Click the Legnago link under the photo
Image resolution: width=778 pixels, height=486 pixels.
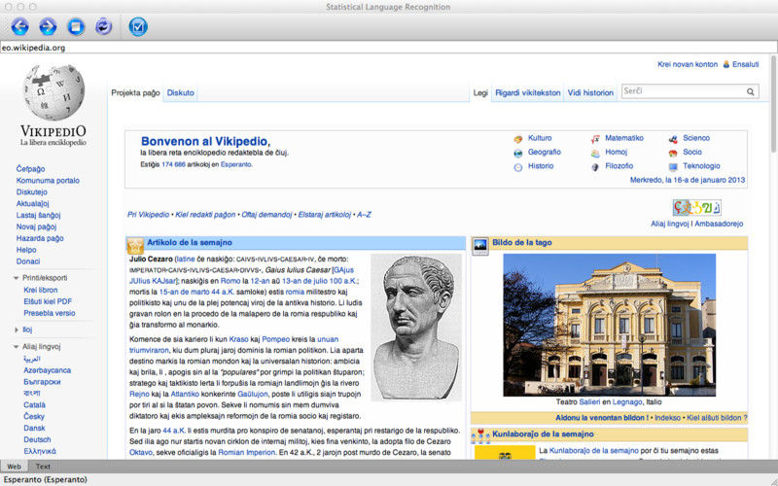coord(627,402)
